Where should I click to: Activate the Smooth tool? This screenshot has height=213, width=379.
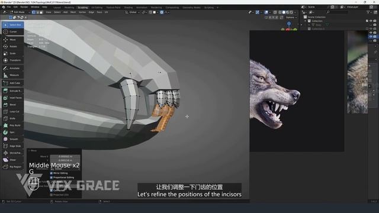[x=13, y=139]
